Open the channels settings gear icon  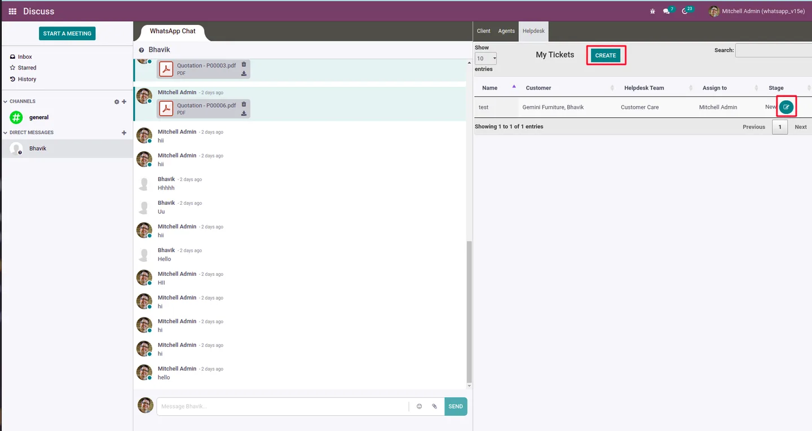pyautogui.click(x=117, y=102)
